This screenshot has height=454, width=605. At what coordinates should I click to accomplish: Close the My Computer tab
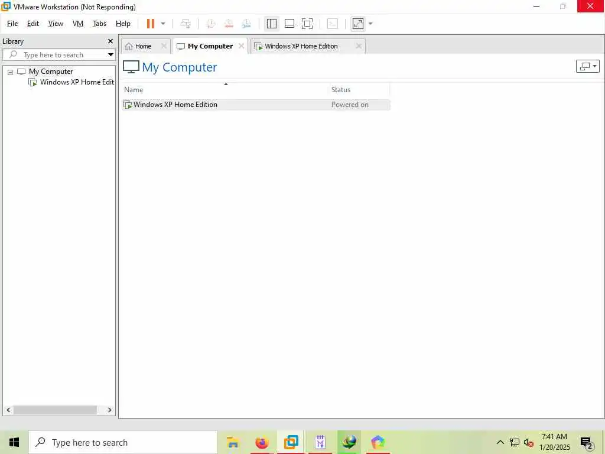point(241,46)
